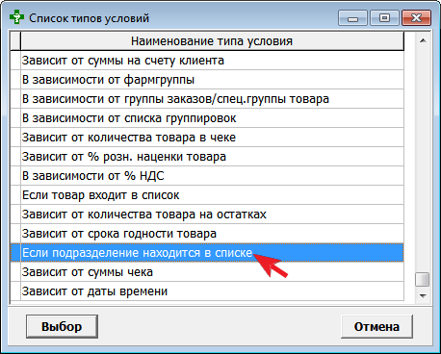Click the green cross application icon in title bar
The image size is (441, 354).
tap(16, 17)
